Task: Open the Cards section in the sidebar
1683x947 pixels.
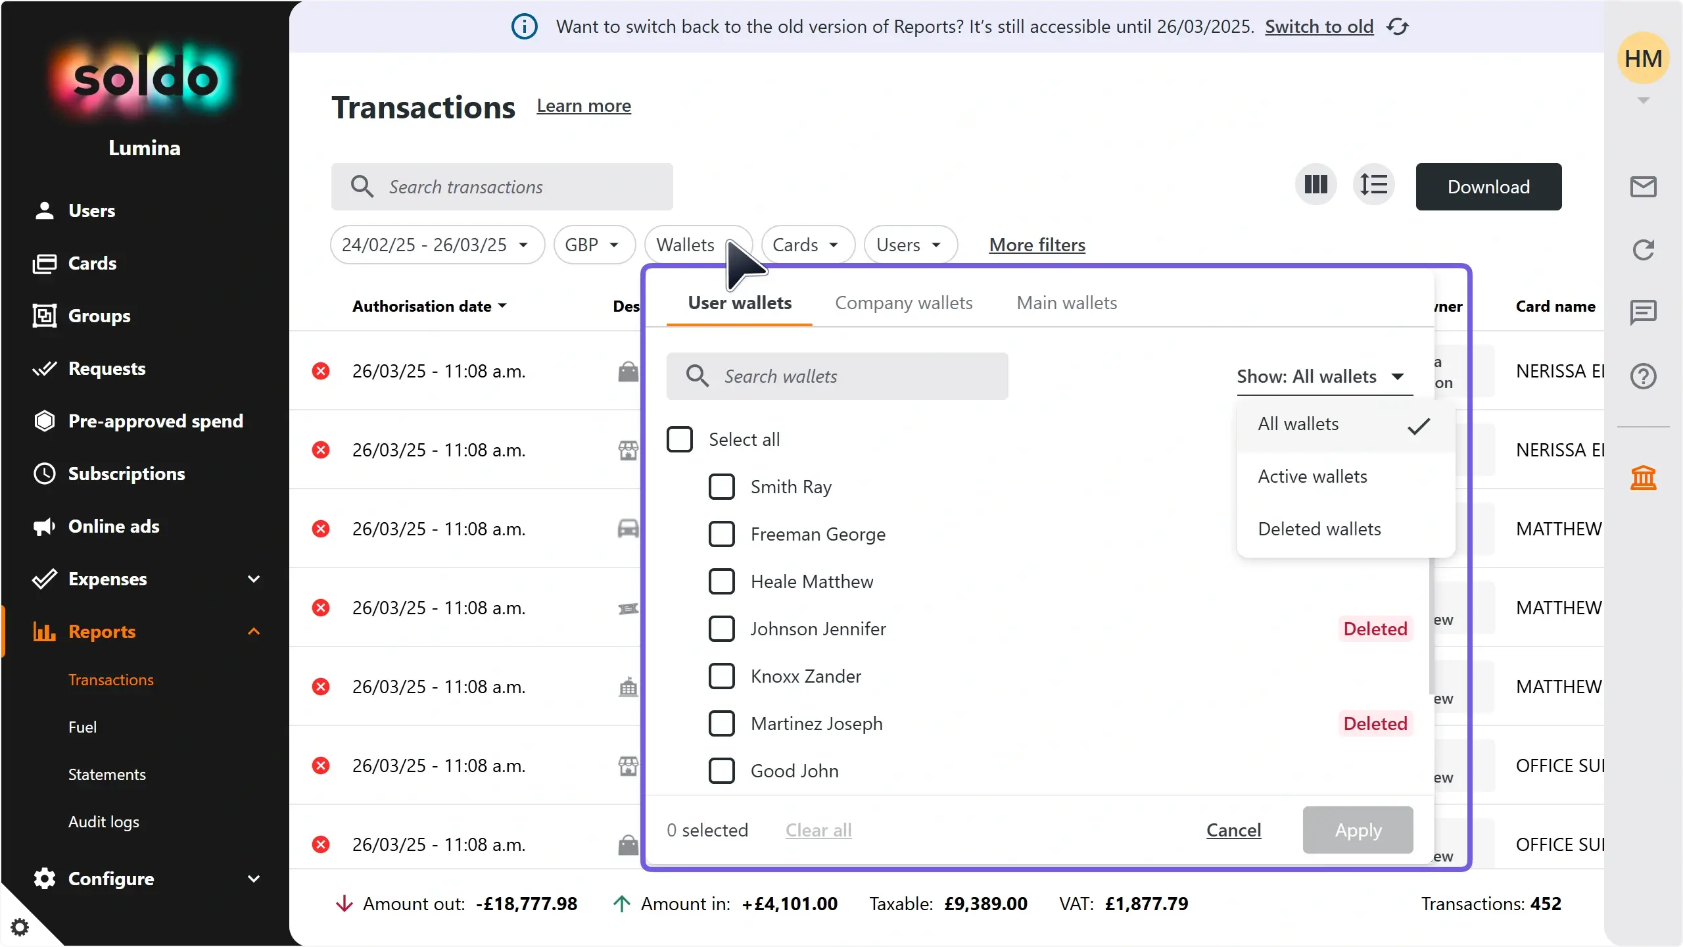Action: point(93,263)
